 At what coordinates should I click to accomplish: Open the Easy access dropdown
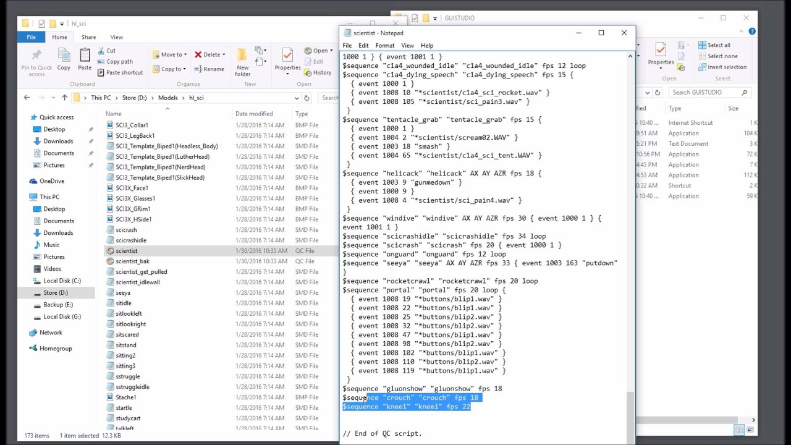[x=261, y=62]
